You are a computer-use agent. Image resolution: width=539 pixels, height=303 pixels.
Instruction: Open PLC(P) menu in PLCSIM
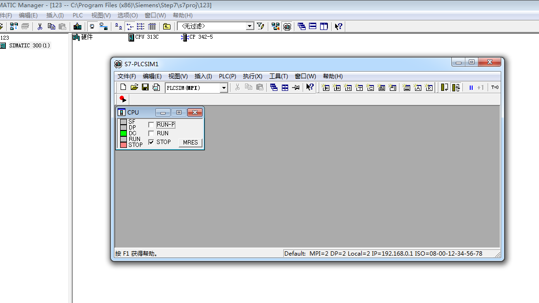[x=227, y=76]
